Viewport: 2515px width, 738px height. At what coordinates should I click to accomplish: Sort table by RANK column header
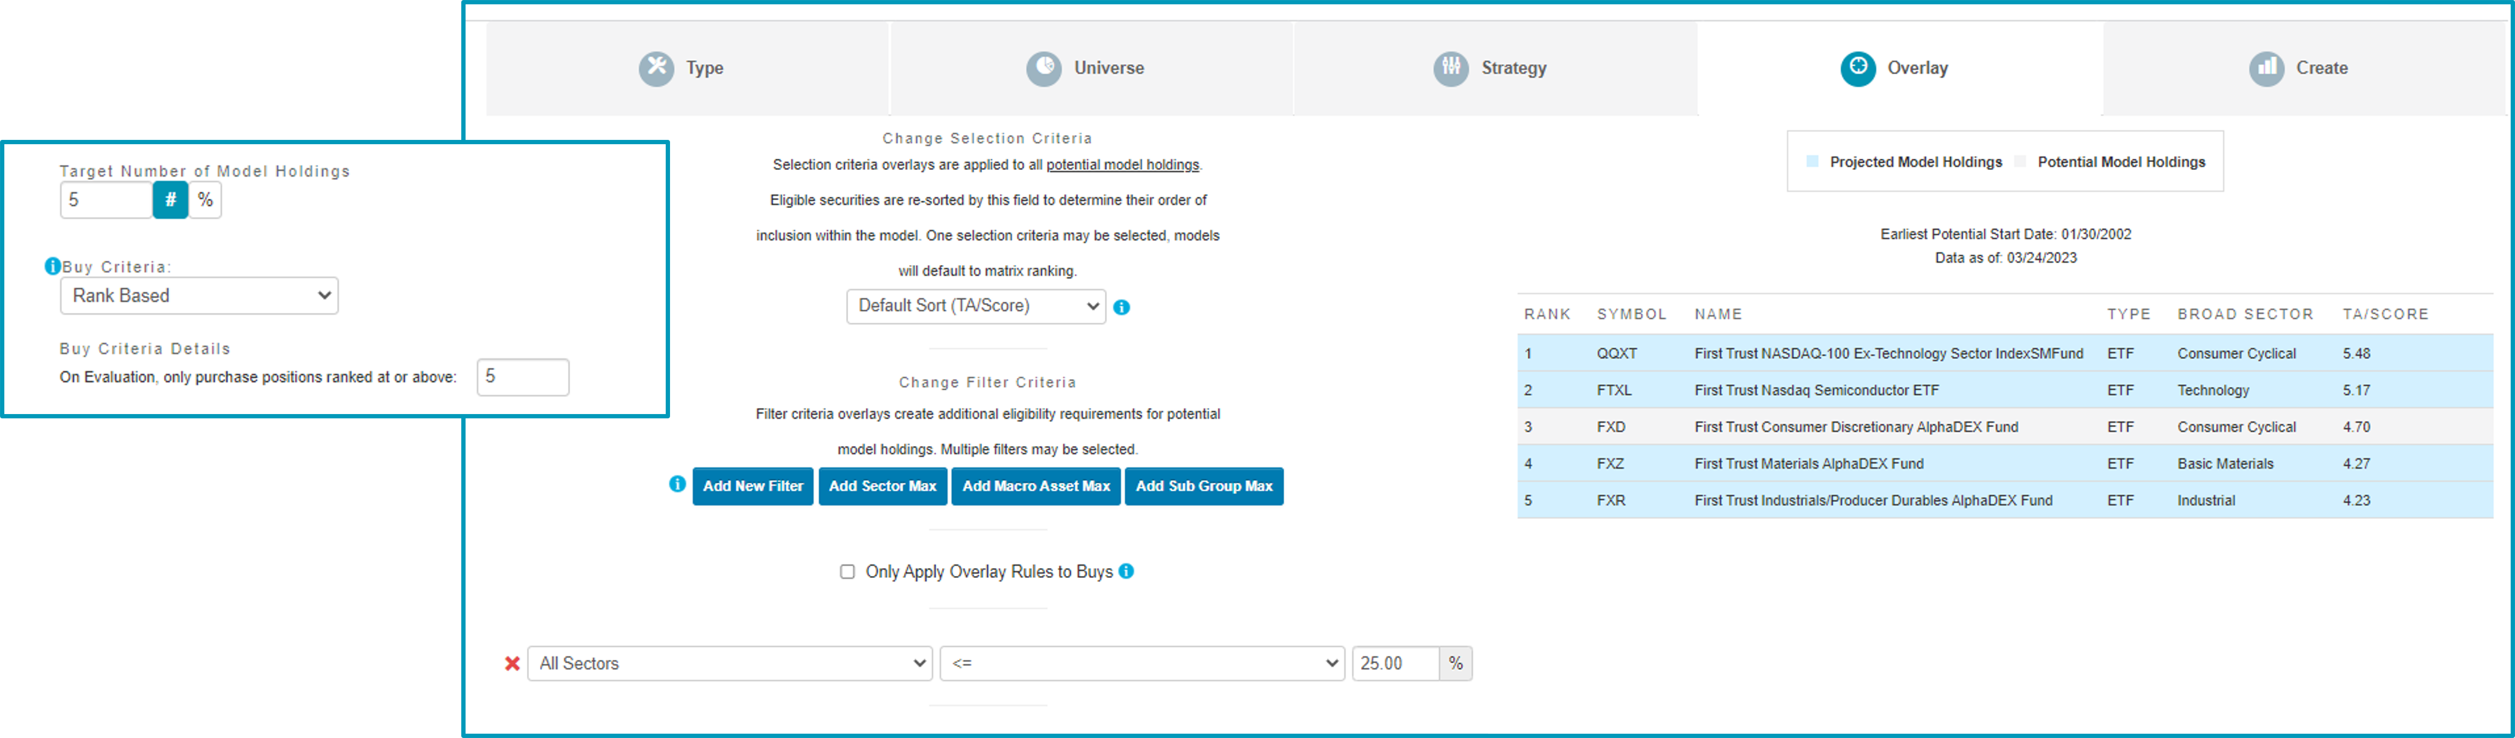pyautogui.click(x=1548, y=314)
